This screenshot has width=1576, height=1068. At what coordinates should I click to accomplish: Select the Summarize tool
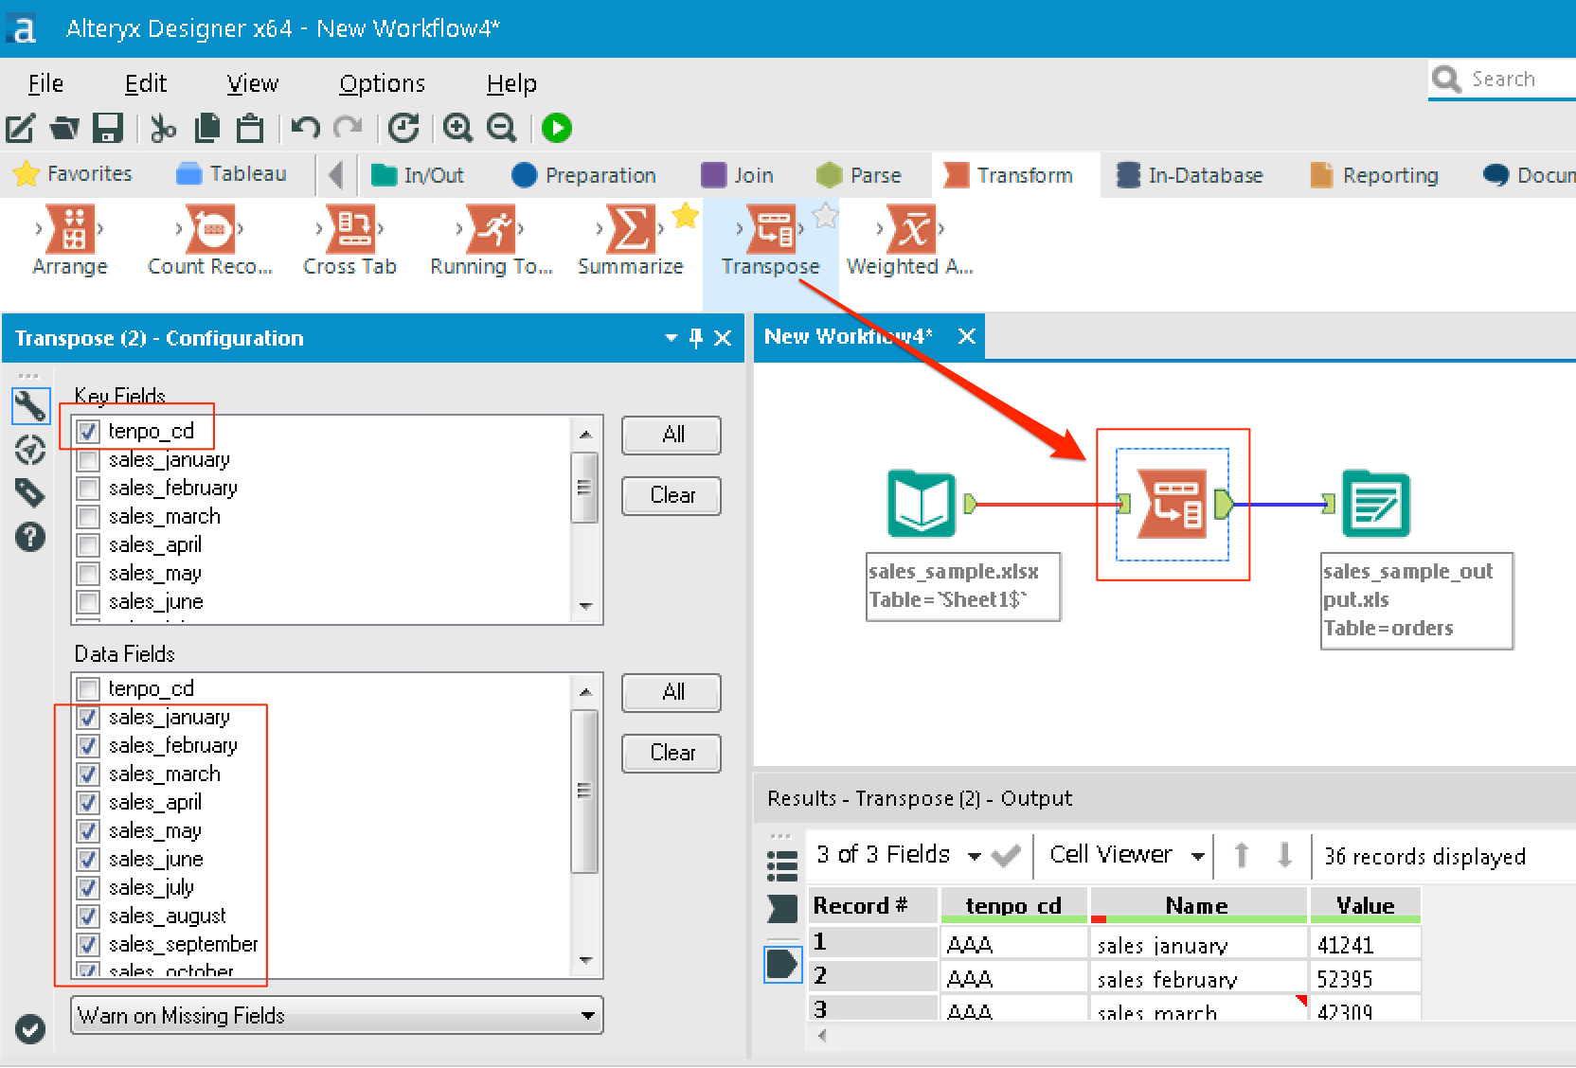pos(631,241)
